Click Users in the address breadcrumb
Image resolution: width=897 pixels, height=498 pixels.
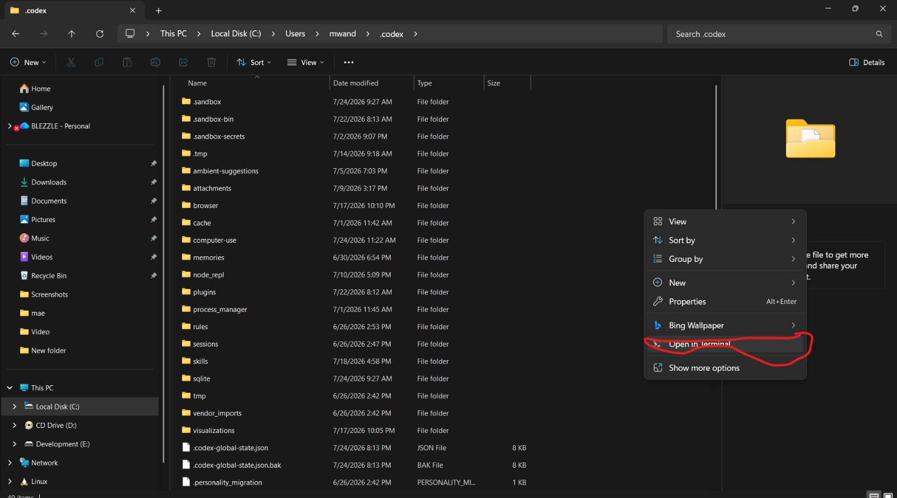tap(295, 34)
